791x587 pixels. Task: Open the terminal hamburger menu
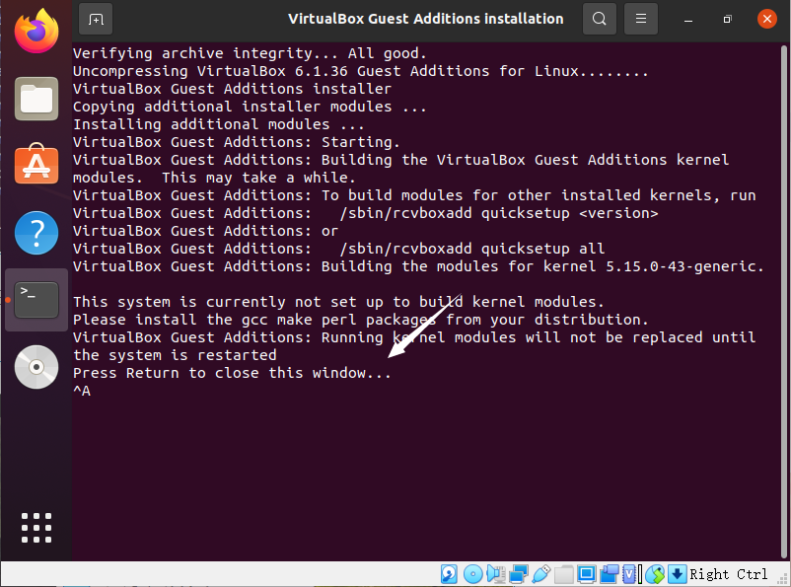click(641, 19)
